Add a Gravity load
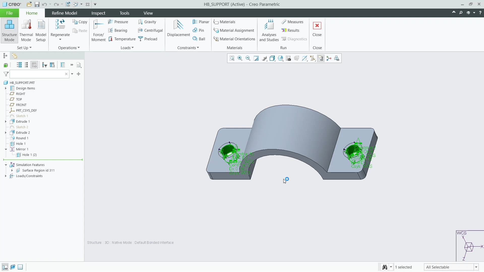484x272 pixels. click(x=147, y=22)
